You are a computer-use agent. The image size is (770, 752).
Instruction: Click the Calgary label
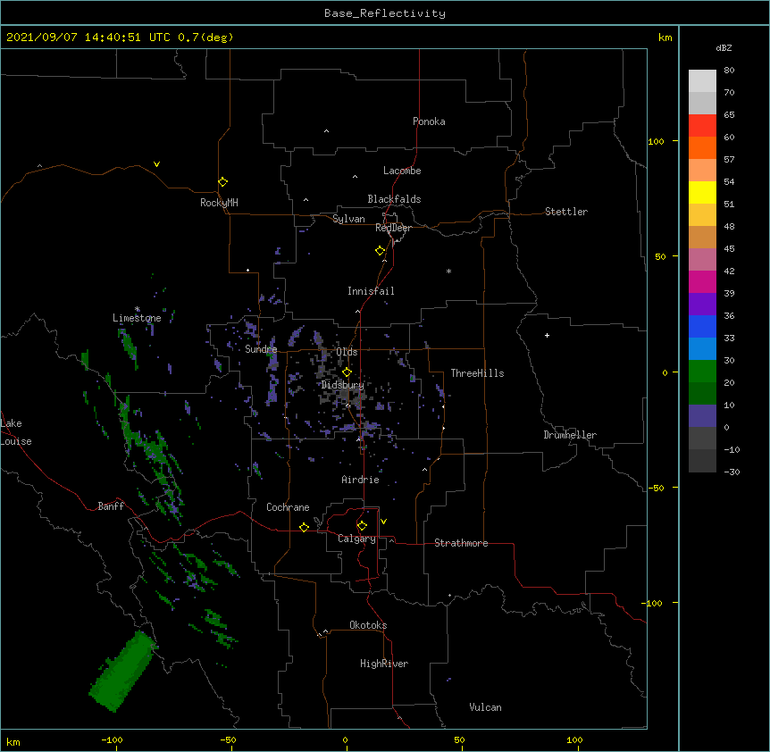[357, 539]
